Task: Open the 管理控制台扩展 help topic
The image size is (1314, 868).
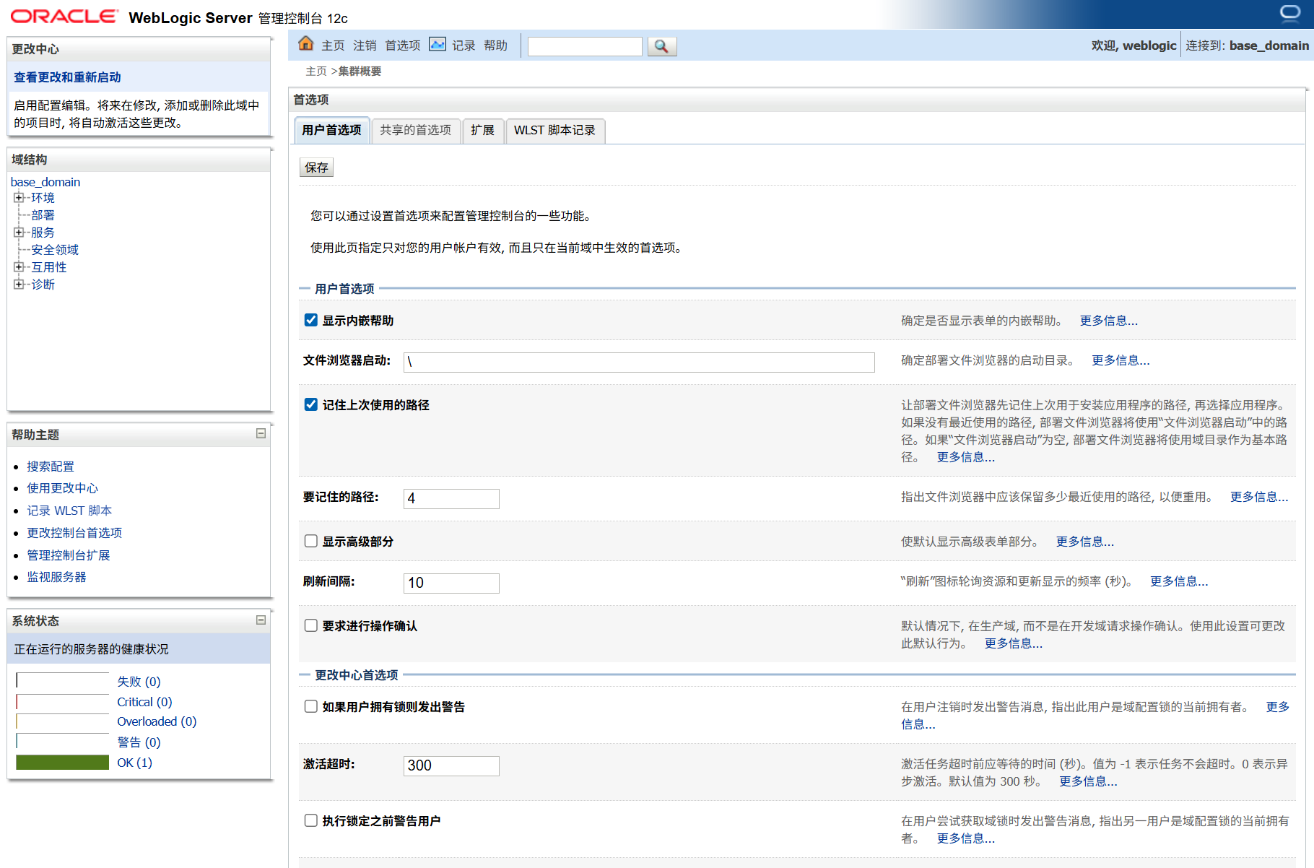Action: 69,555
